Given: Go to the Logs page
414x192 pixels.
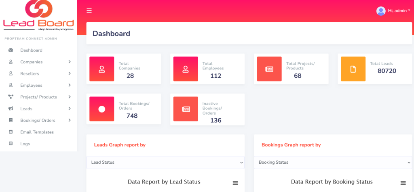Looking at the screenshot, I should pyautogui.click(x=25, y=144).
